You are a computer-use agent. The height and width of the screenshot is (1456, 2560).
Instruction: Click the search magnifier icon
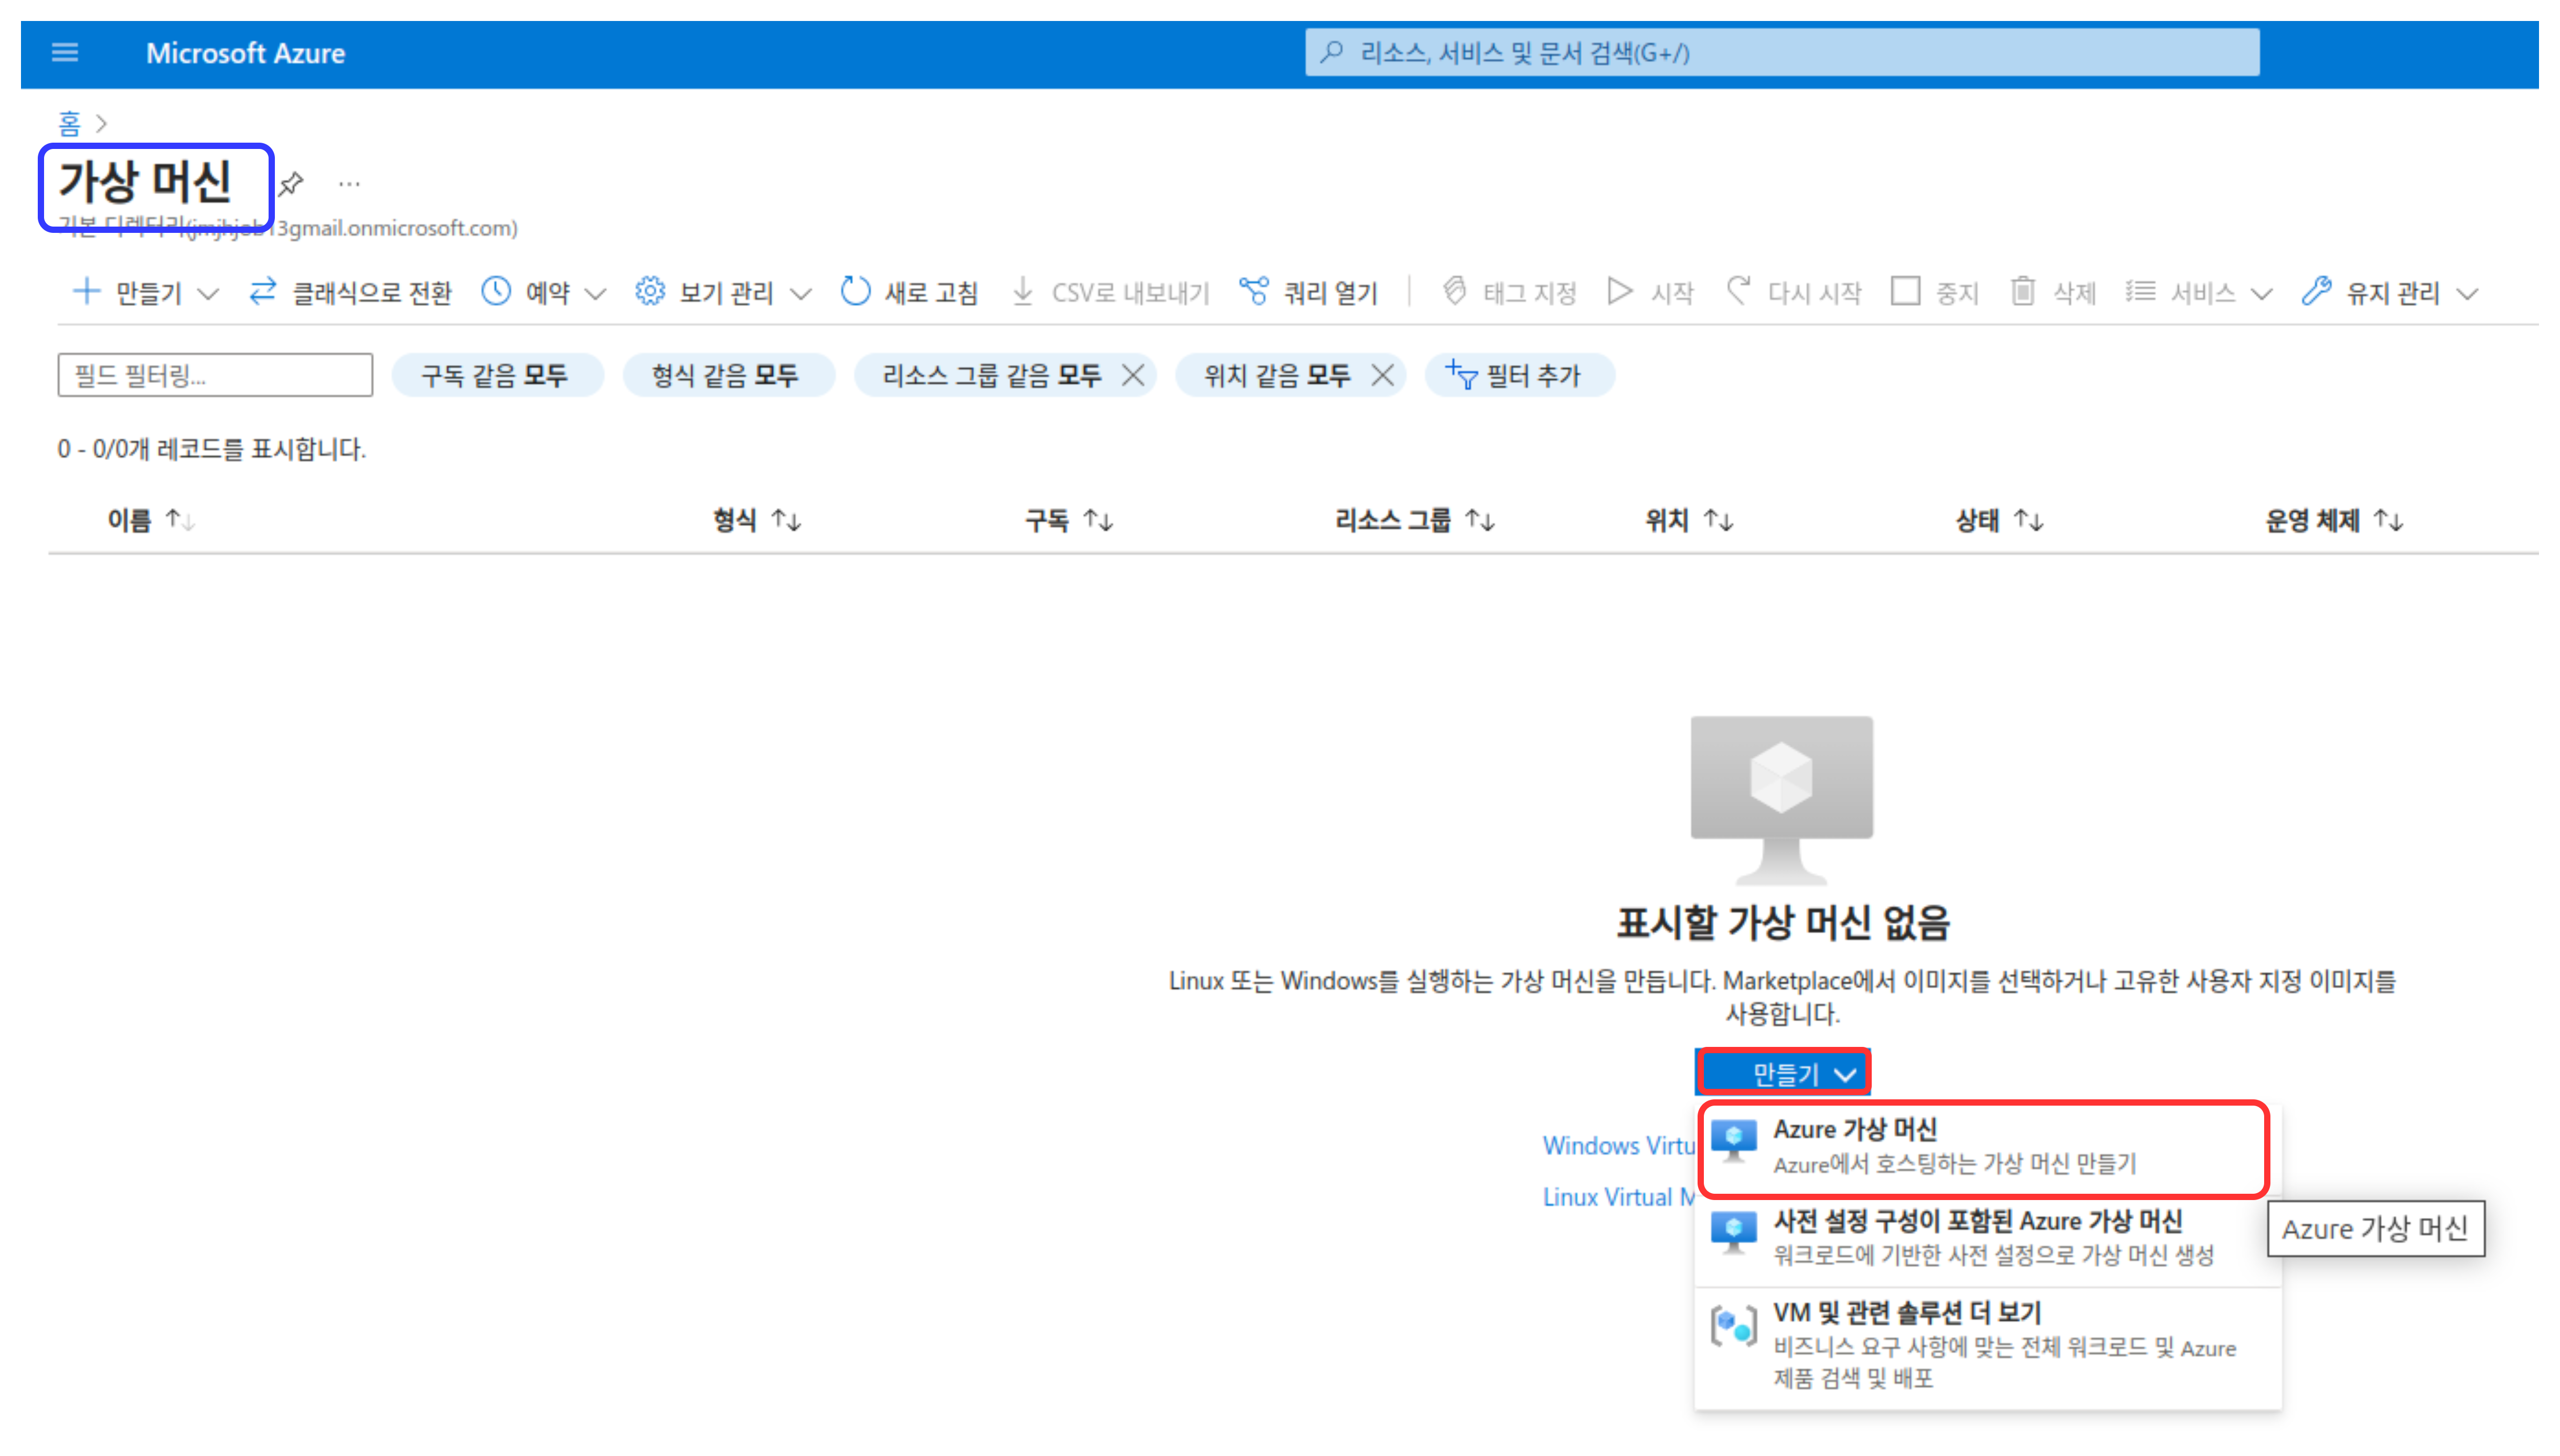point(1331,52)
